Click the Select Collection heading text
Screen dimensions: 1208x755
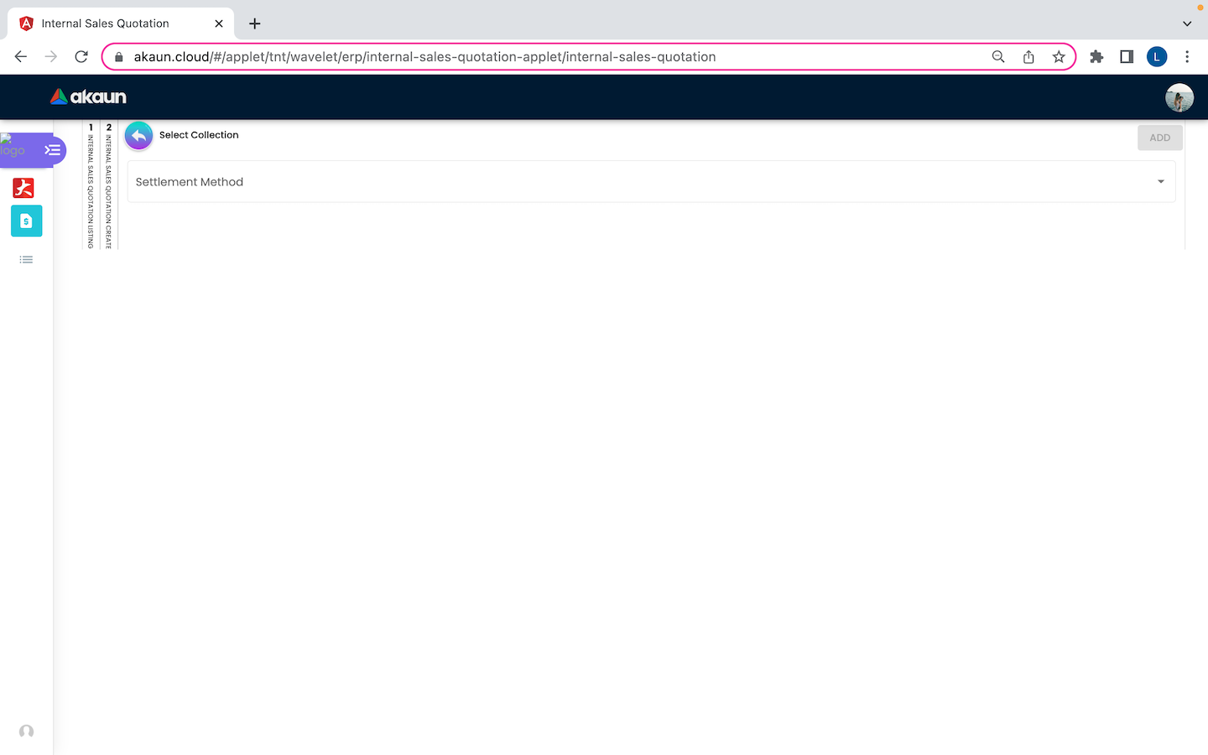(199, 135)
